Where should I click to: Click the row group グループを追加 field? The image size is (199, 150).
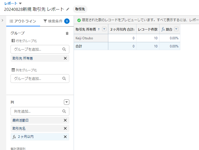[x=40, y=49]
